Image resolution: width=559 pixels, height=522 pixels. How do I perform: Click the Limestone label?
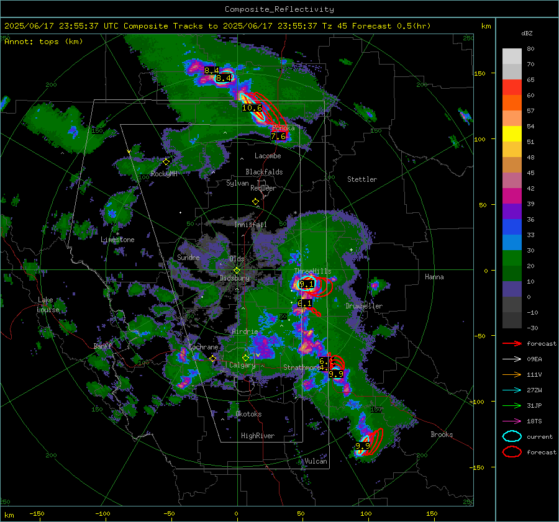coord(117,240)
